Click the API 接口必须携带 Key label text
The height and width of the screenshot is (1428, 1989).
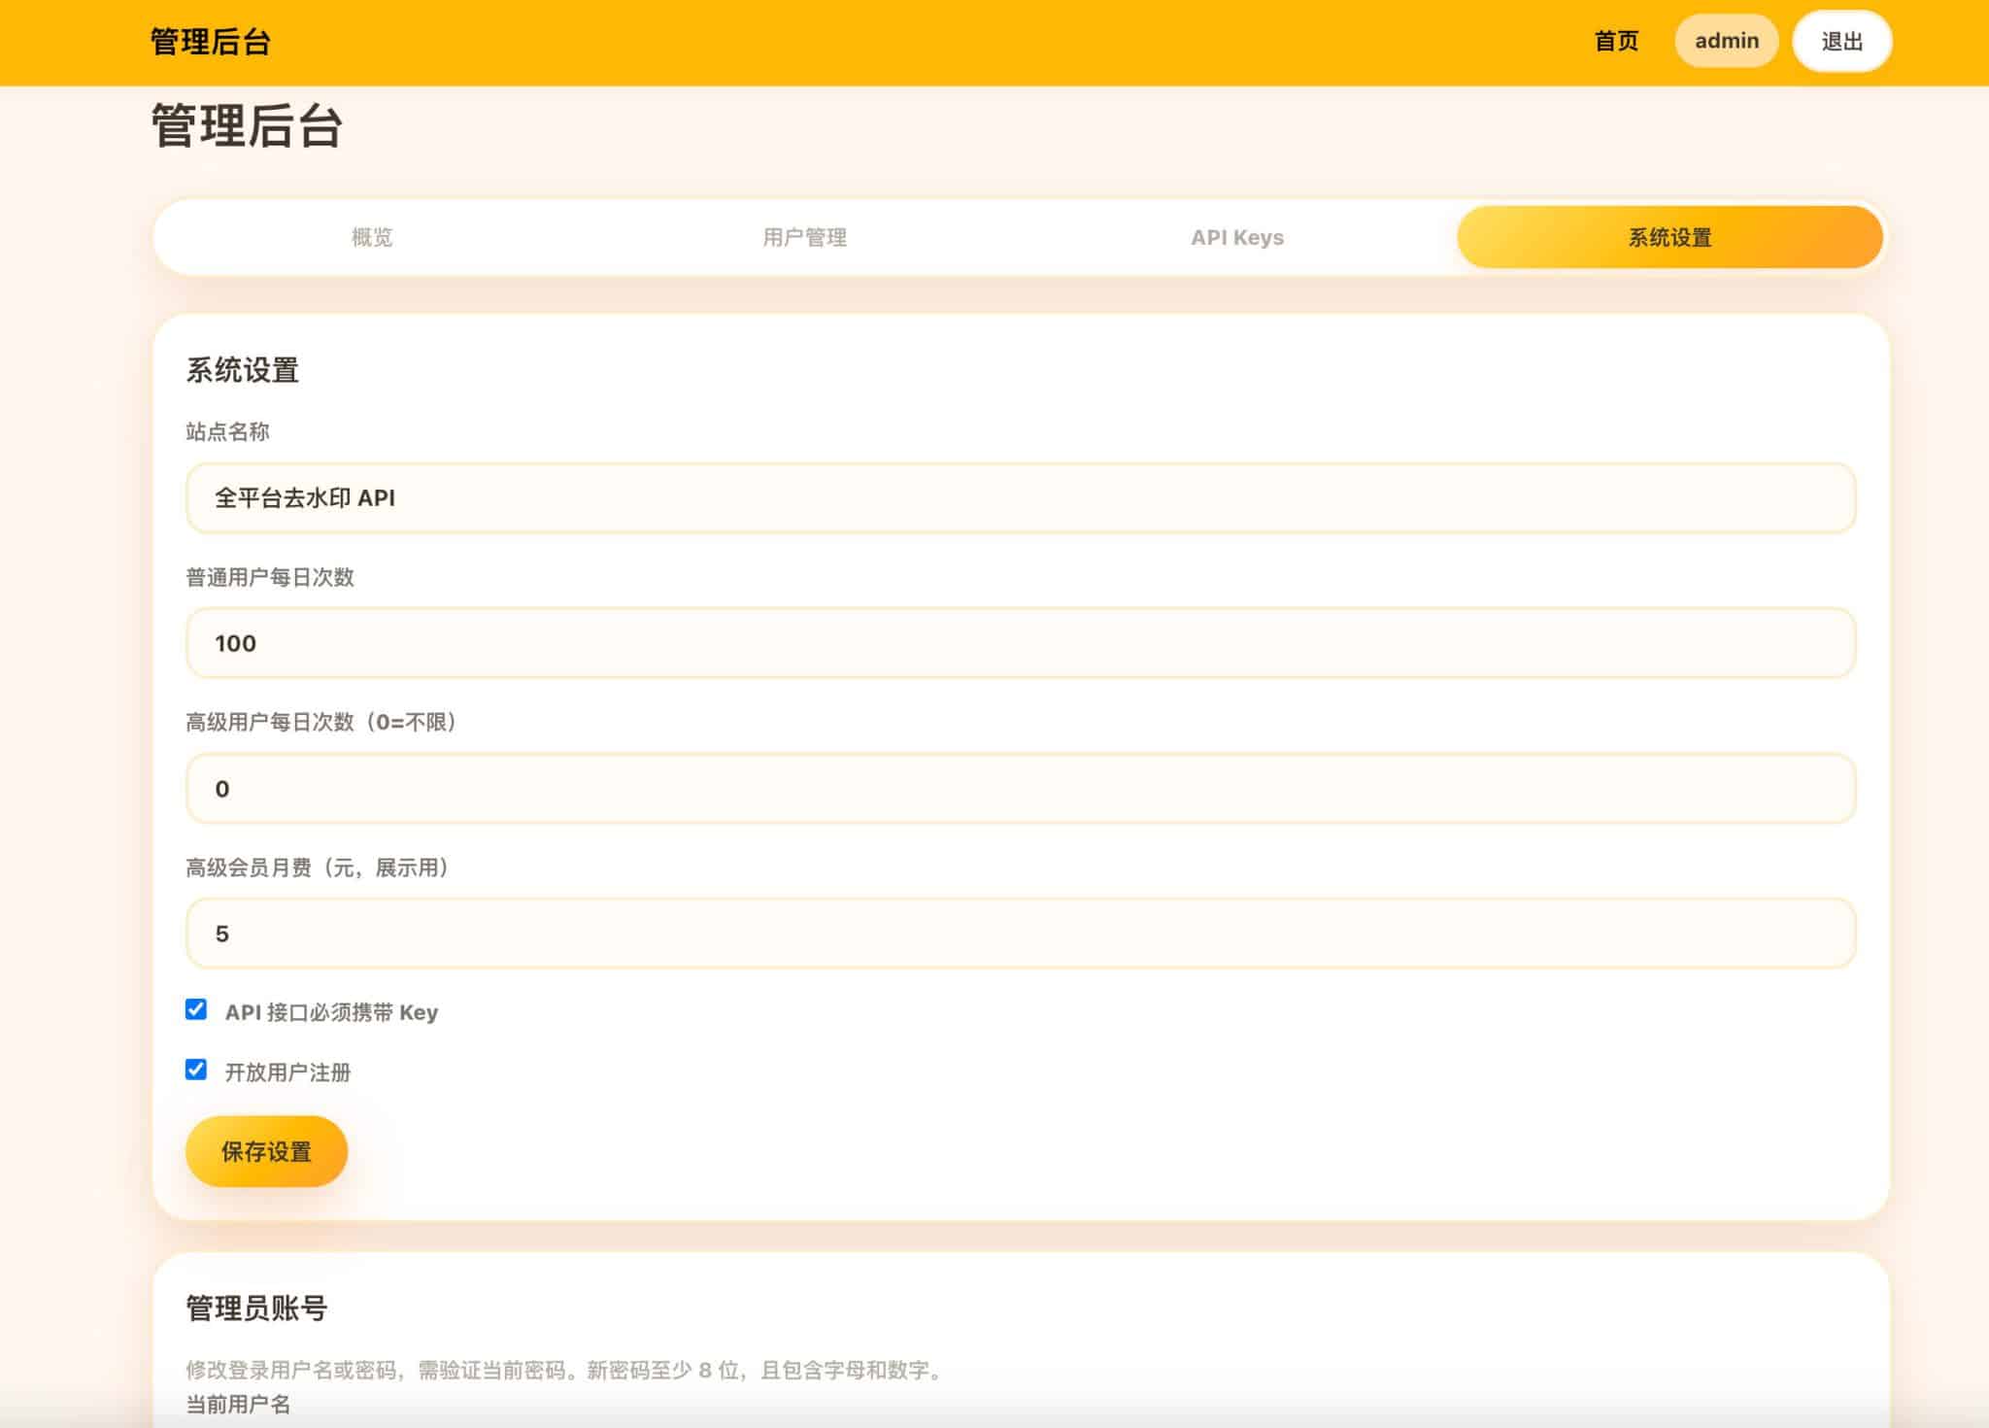click(331, 1012)
